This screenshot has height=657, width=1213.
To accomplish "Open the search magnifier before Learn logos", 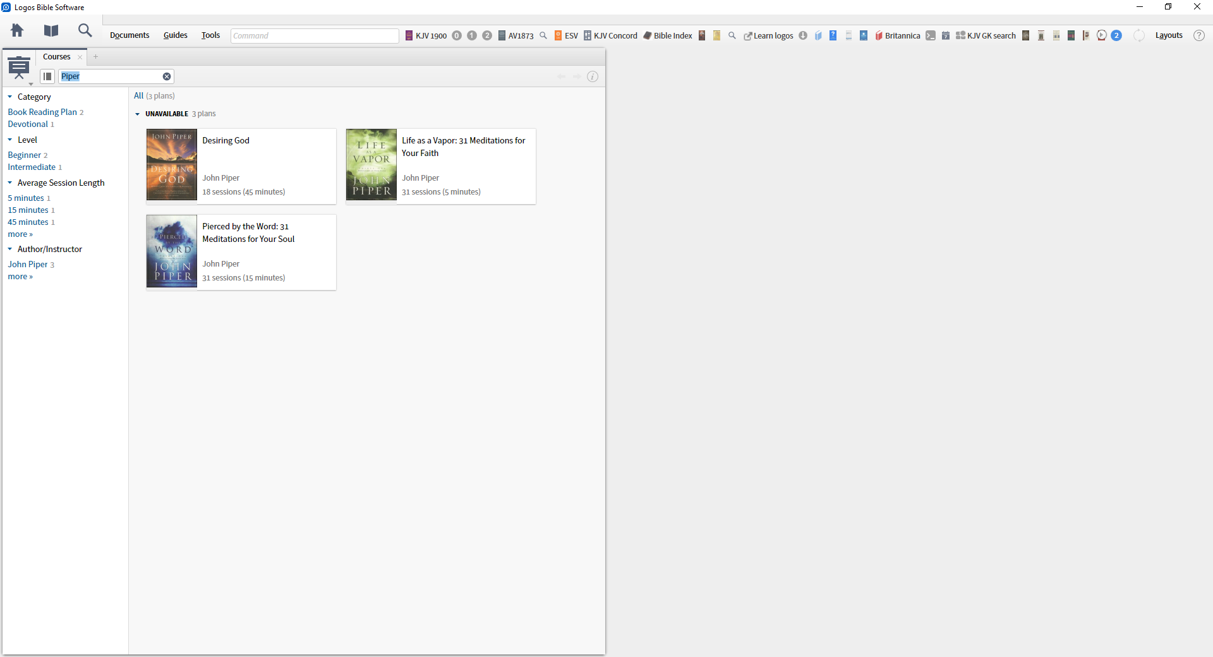I will [732, 35].
